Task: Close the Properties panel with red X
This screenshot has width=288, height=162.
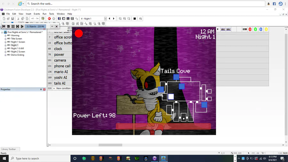Action: (x=44, y=89)
